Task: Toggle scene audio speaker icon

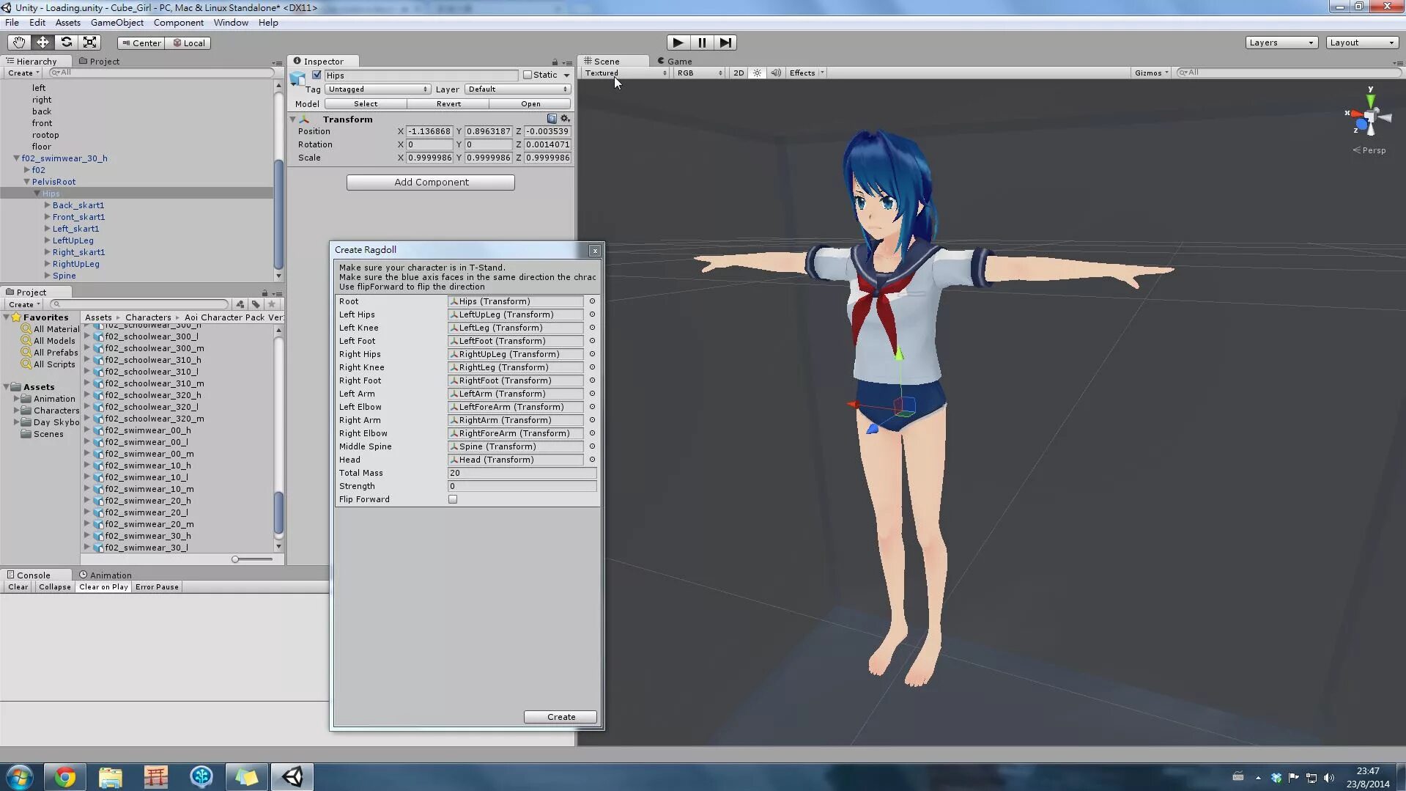Action: pyautogui.click(x=776, y=73)
